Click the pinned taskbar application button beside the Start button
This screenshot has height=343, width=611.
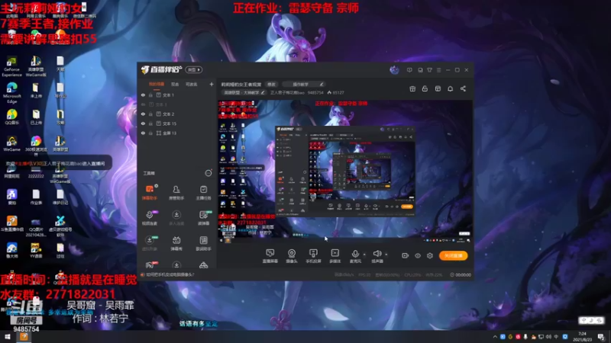(24, 337)
